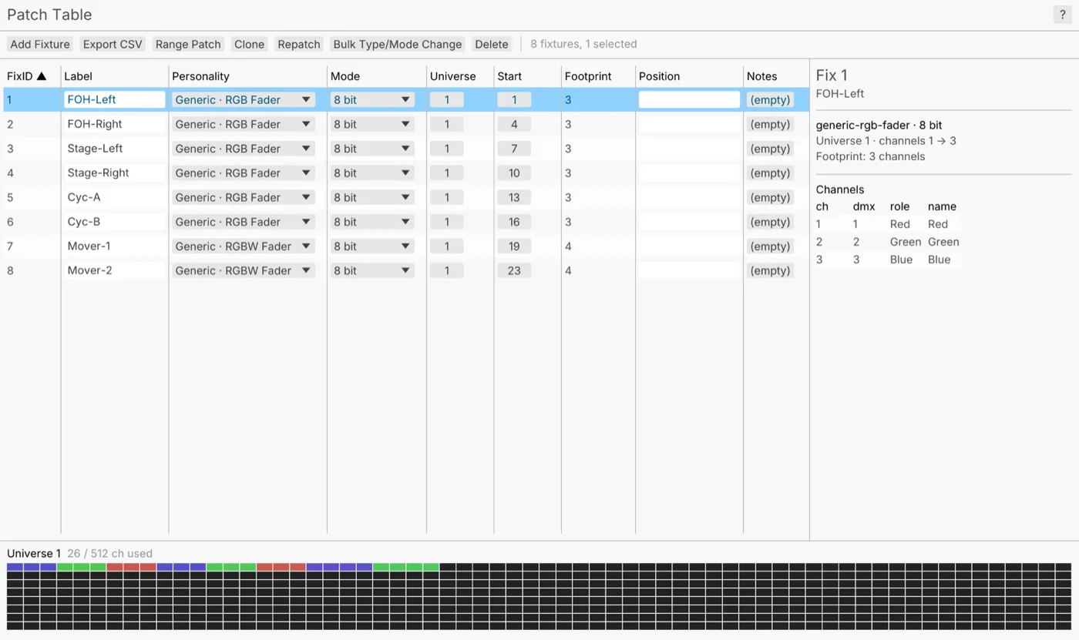Expand Personality dropdown for Cyc-A
The image size is (1079, 640).
[x=244, y=197]
